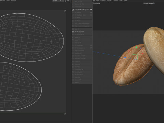Apply Flip Sequence to UVs
The height and width of the screenshot is (123, 164).
coord(79,75)
